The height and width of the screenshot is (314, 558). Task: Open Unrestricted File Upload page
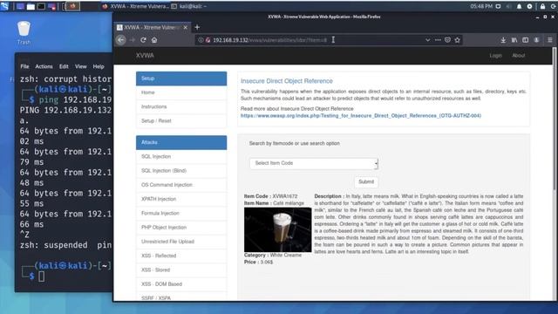point(181,242)
